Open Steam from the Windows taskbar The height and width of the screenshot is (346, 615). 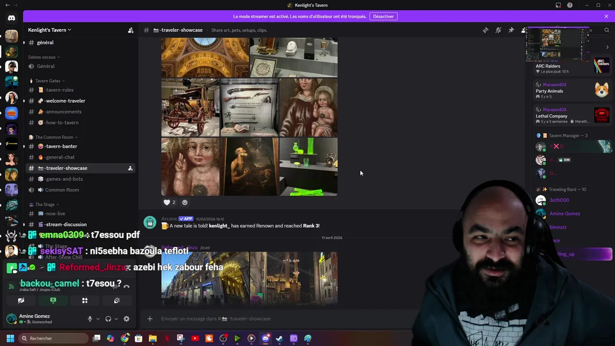point(279,338)
